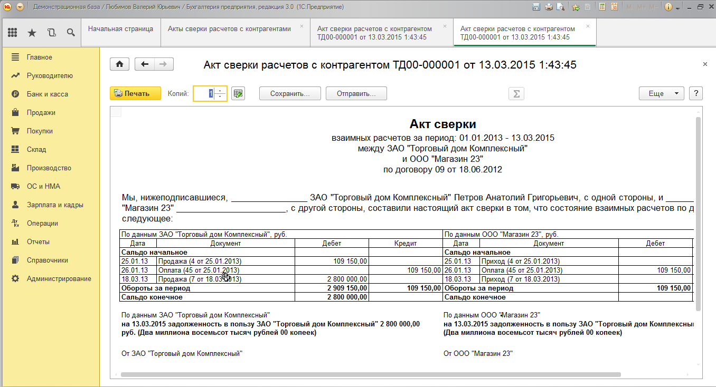This screenshot has height=387, width=716.
Task: Open Банк и касса section
Action: 50,94
